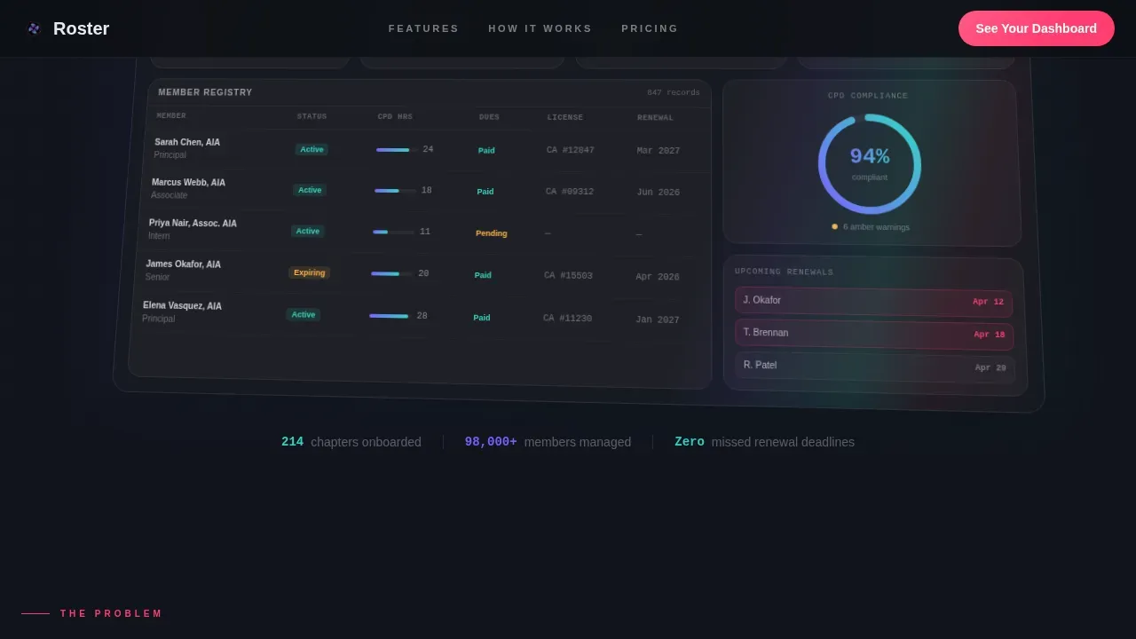Click James Okafor's CPD hours progress bar
1136x639 pixels.
(391, 273)
